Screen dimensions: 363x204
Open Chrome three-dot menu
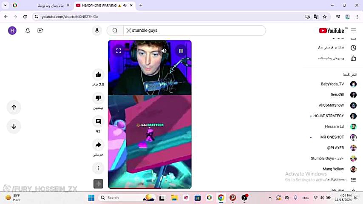tap(357, 17)
